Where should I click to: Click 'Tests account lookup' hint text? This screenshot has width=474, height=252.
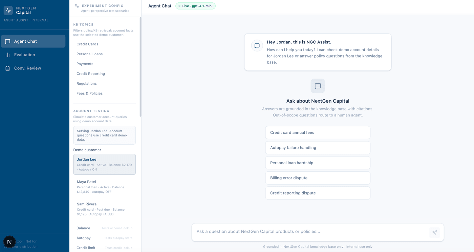(x=117, y=228)
